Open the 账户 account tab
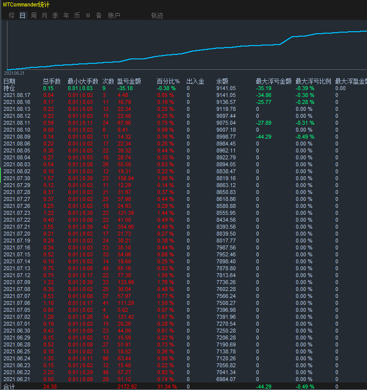The image size is (367, 390). point(114,15)
